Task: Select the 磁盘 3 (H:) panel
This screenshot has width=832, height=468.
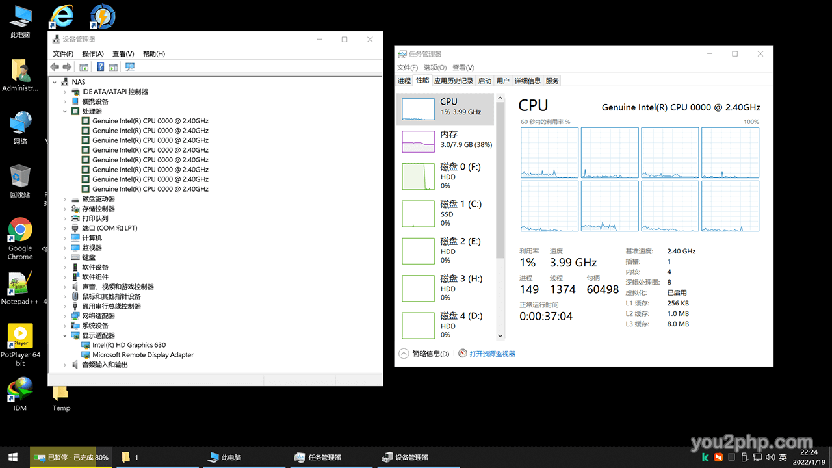Action: click(x=445, y=288)
